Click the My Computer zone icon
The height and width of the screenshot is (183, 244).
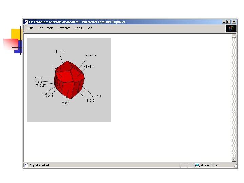(x=197, y=165)
